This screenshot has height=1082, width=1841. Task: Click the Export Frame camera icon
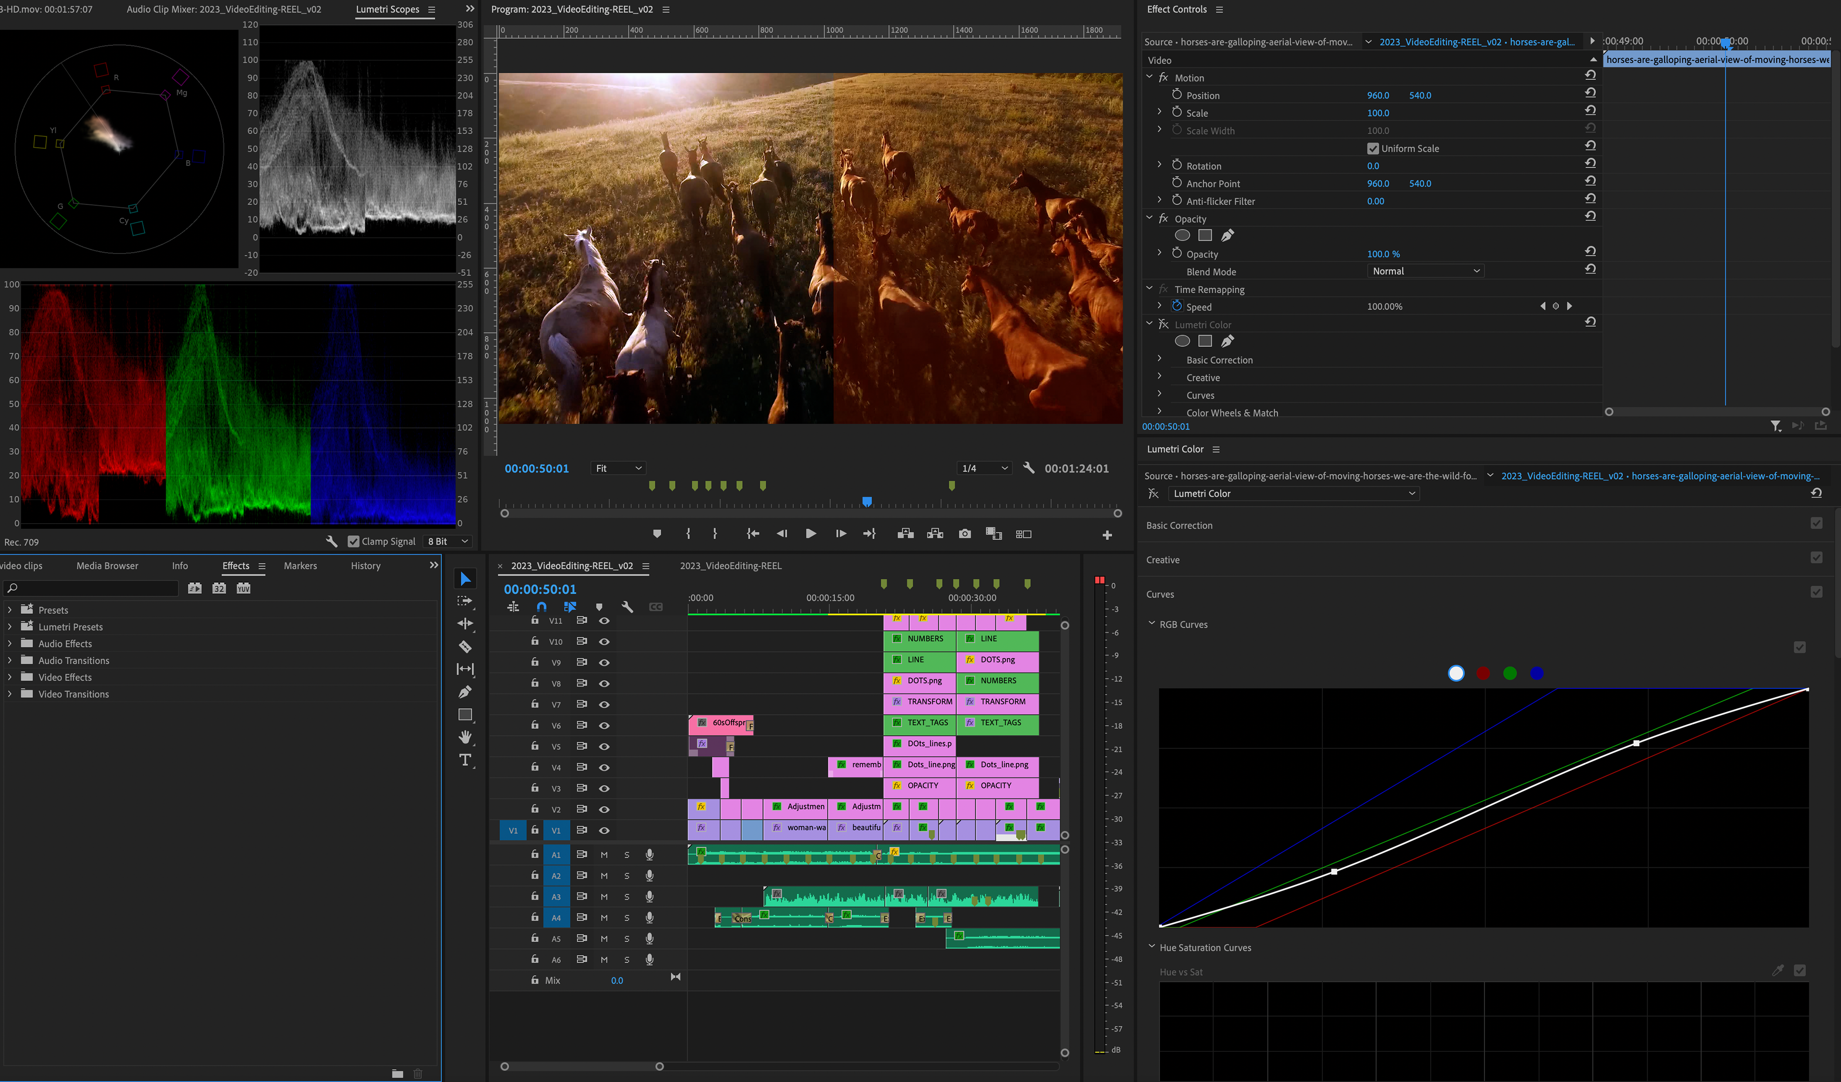[965, 534]
